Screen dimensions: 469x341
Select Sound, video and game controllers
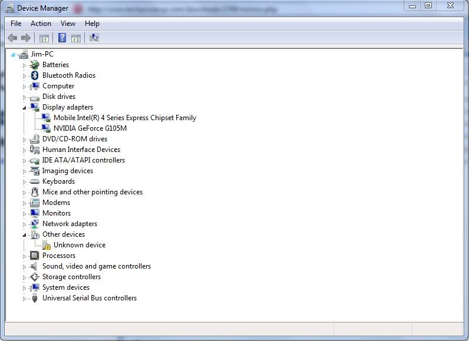click(x=97, y=266)
